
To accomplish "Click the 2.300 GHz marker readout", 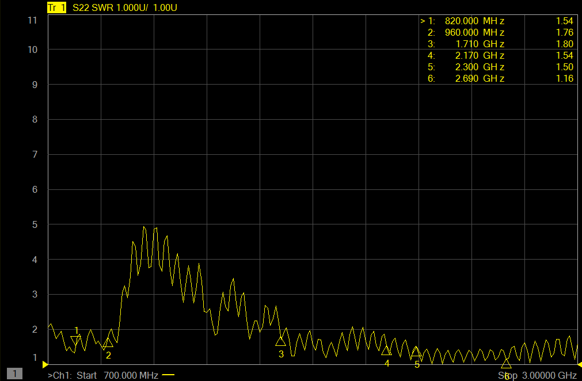I will [x=480, y=67].
